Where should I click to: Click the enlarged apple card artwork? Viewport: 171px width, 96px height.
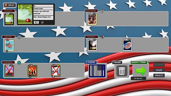click(x=25, y=14)
